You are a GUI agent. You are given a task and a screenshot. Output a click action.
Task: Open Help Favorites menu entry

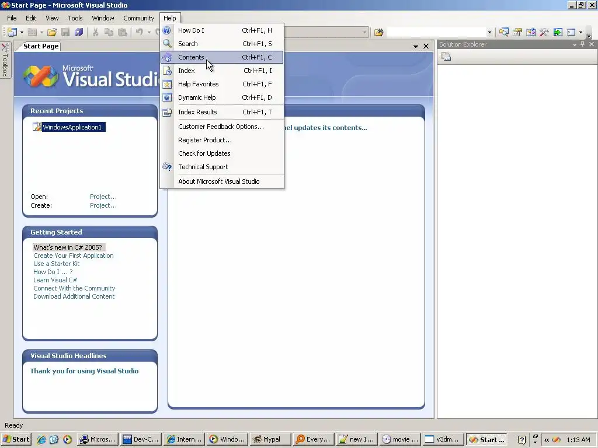tap(222, 84)
